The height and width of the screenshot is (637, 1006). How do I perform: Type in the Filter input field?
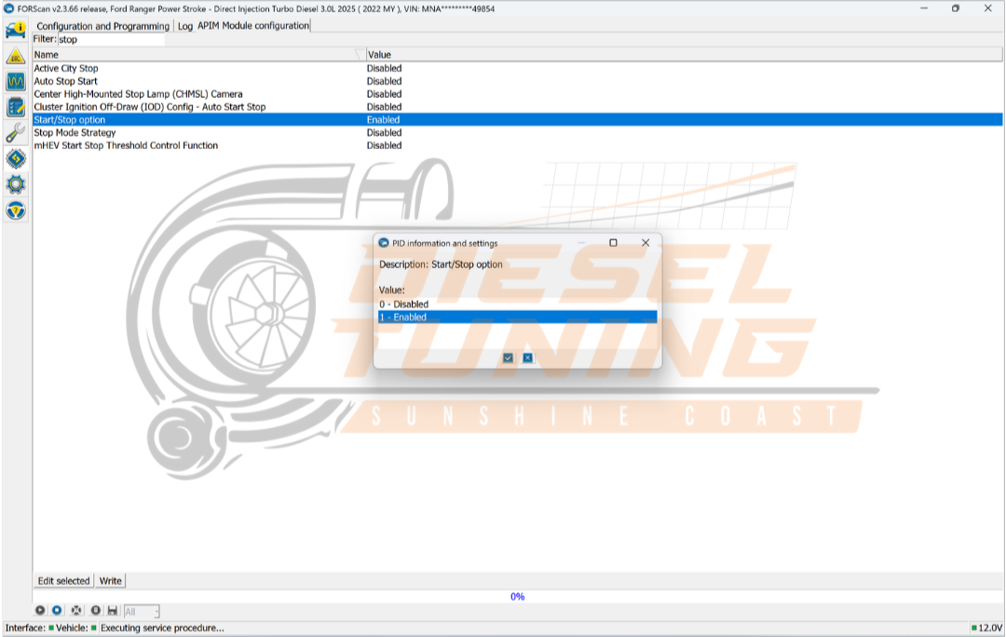pos(112,39)
